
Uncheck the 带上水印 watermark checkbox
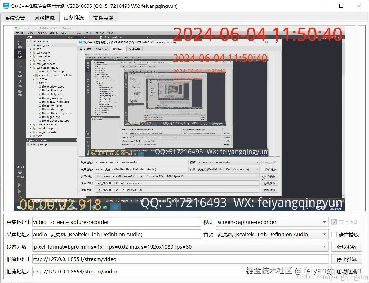(x=334, y=222)
